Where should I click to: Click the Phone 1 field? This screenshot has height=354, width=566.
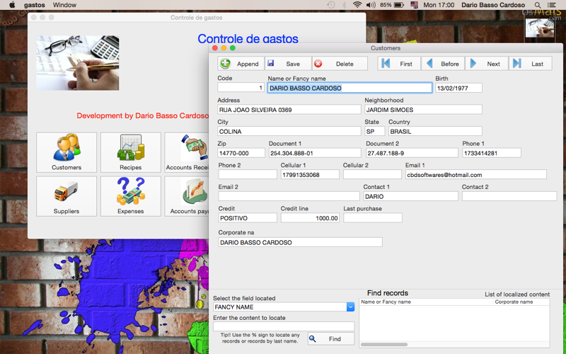(x=492, y=153)
